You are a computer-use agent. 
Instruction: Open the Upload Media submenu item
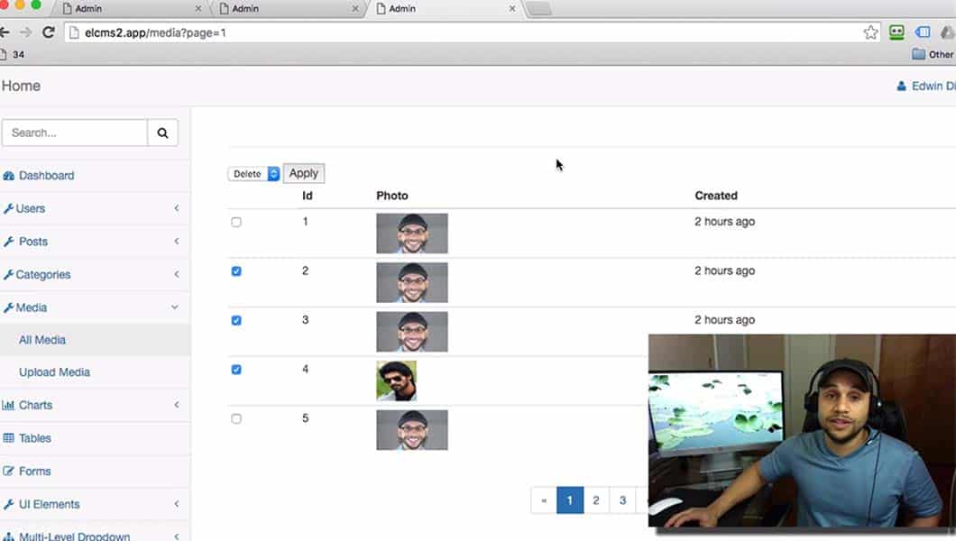(x=54, y=372)
